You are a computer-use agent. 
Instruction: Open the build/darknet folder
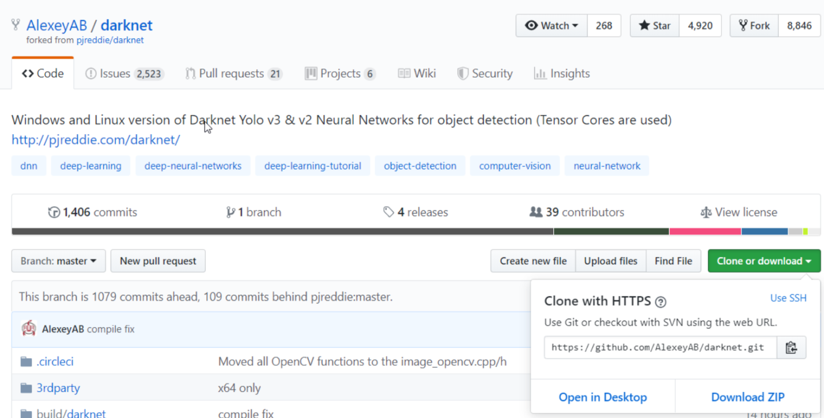click(71, 413)
